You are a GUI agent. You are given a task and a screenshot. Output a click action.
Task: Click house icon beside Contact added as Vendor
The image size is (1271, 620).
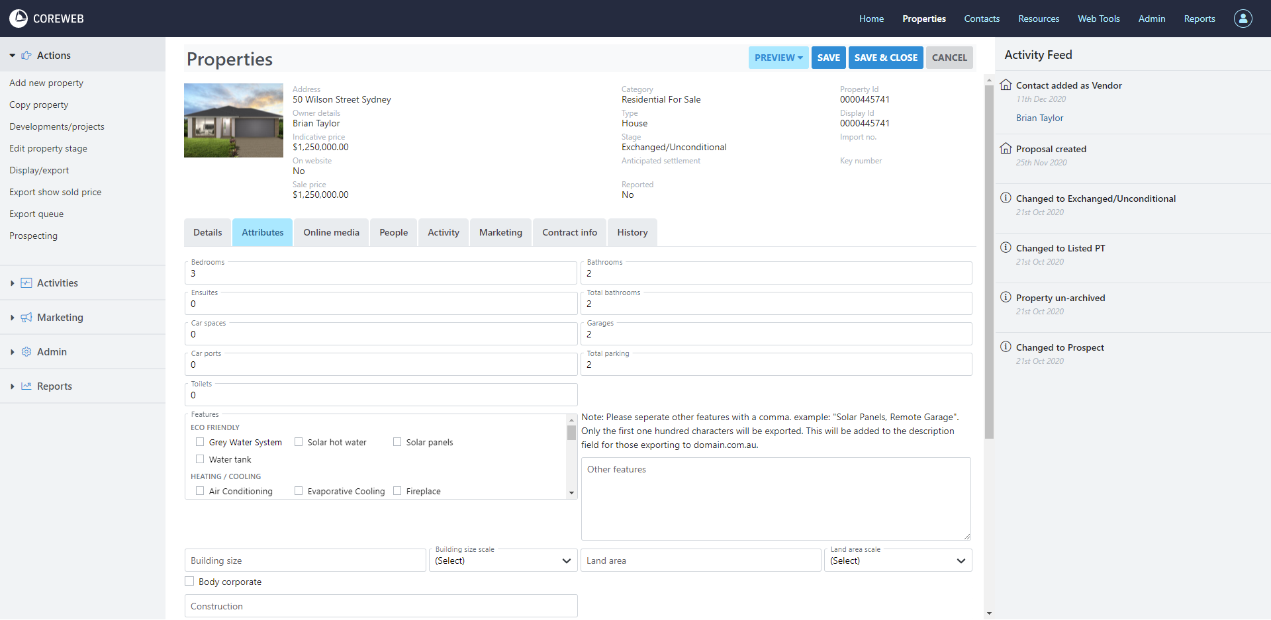click(1006, 85)
